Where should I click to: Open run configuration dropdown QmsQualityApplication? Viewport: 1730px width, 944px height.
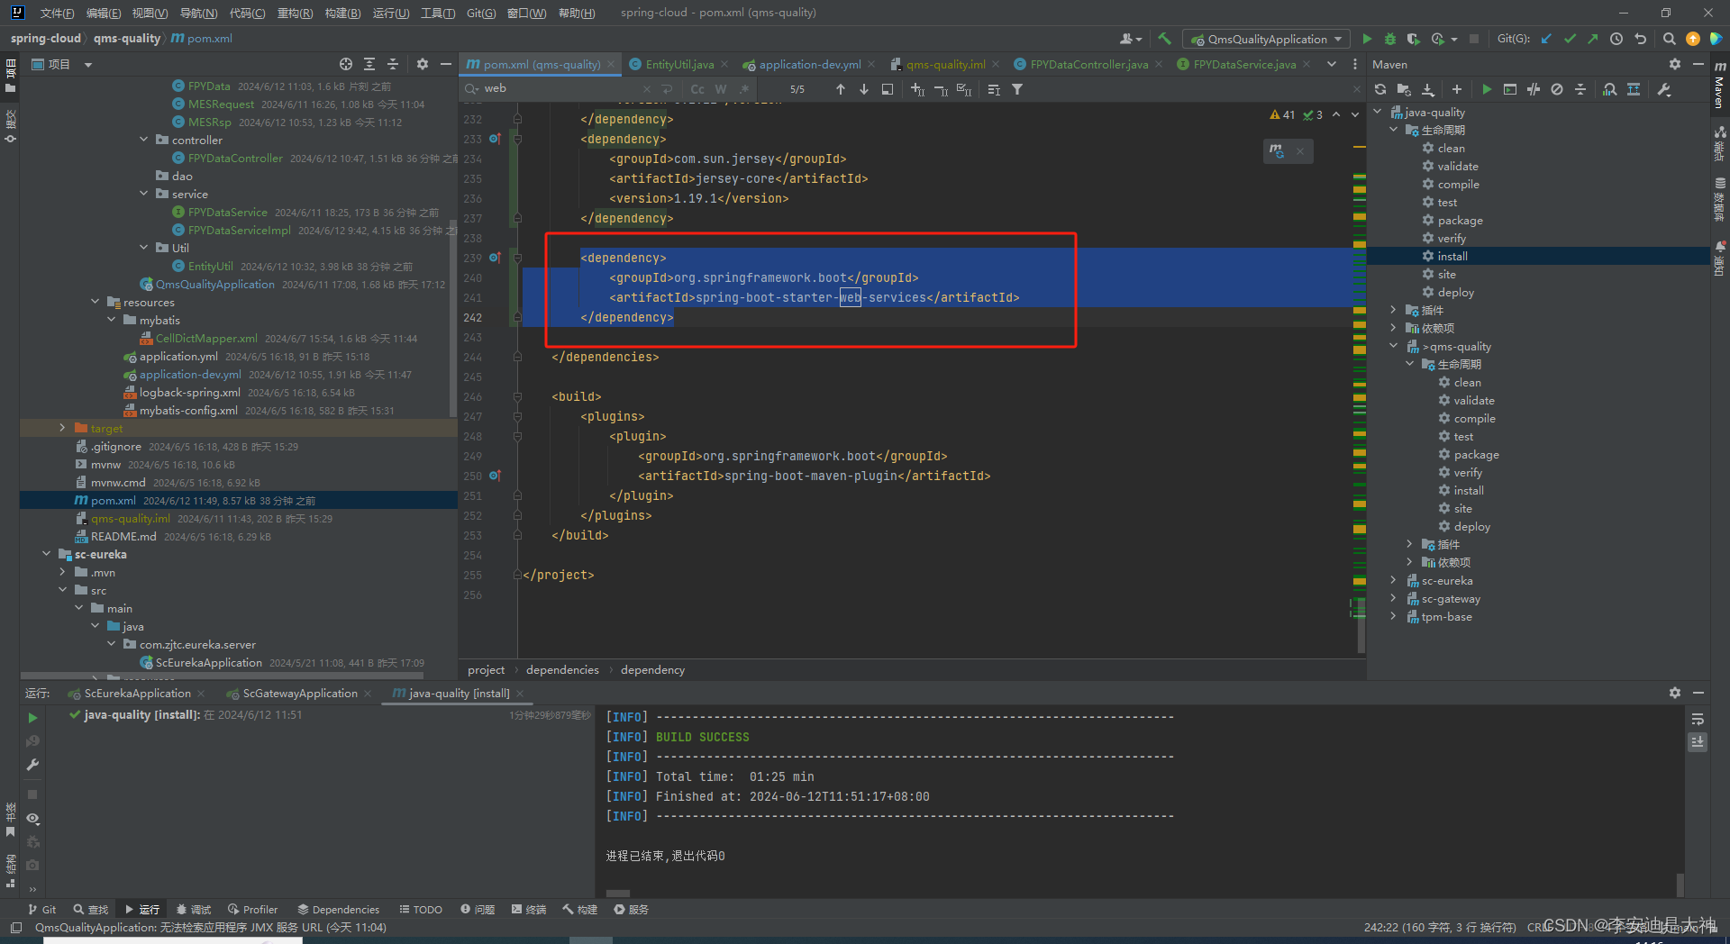tap(1266, 39)
